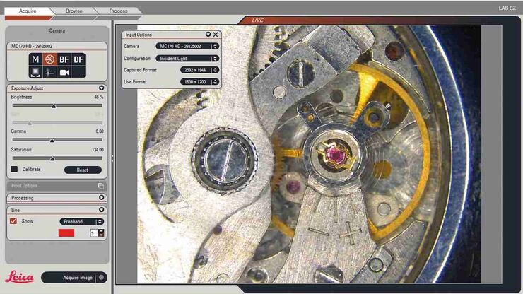Collapse the Input Options panel arrow
The width and height of the screenshot is (523, 294).
click(208, 35)
